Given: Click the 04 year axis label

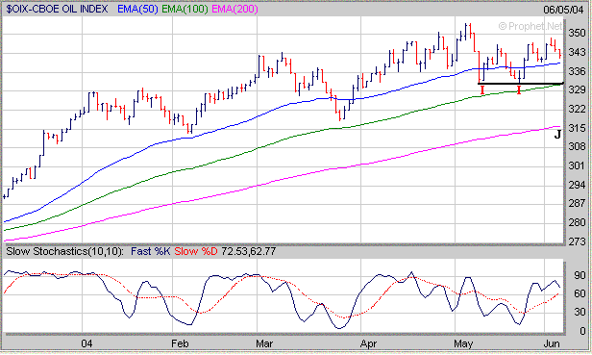Looking at the screenshot, I should pyautogui.click(x=86, y=343).
